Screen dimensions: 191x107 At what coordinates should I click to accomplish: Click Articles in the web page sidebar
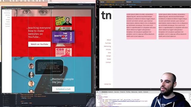108,50
